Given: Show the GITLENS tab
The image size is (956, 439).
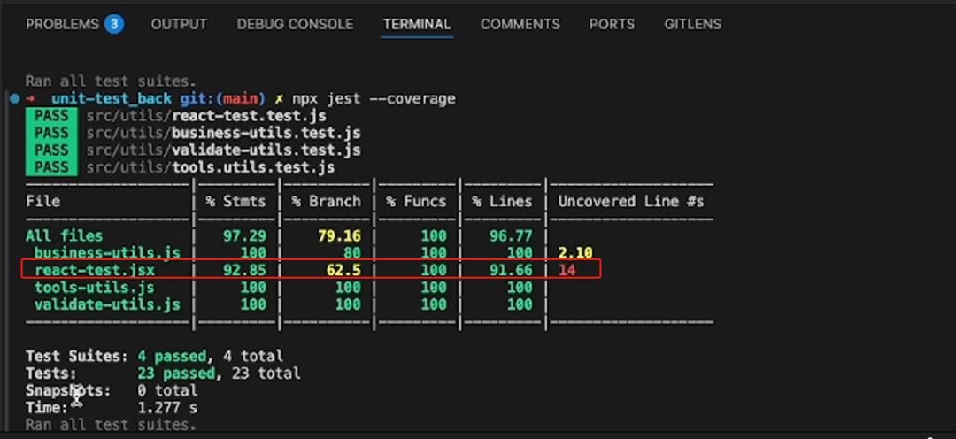Looking at the screenshot, I should point(693,24).
